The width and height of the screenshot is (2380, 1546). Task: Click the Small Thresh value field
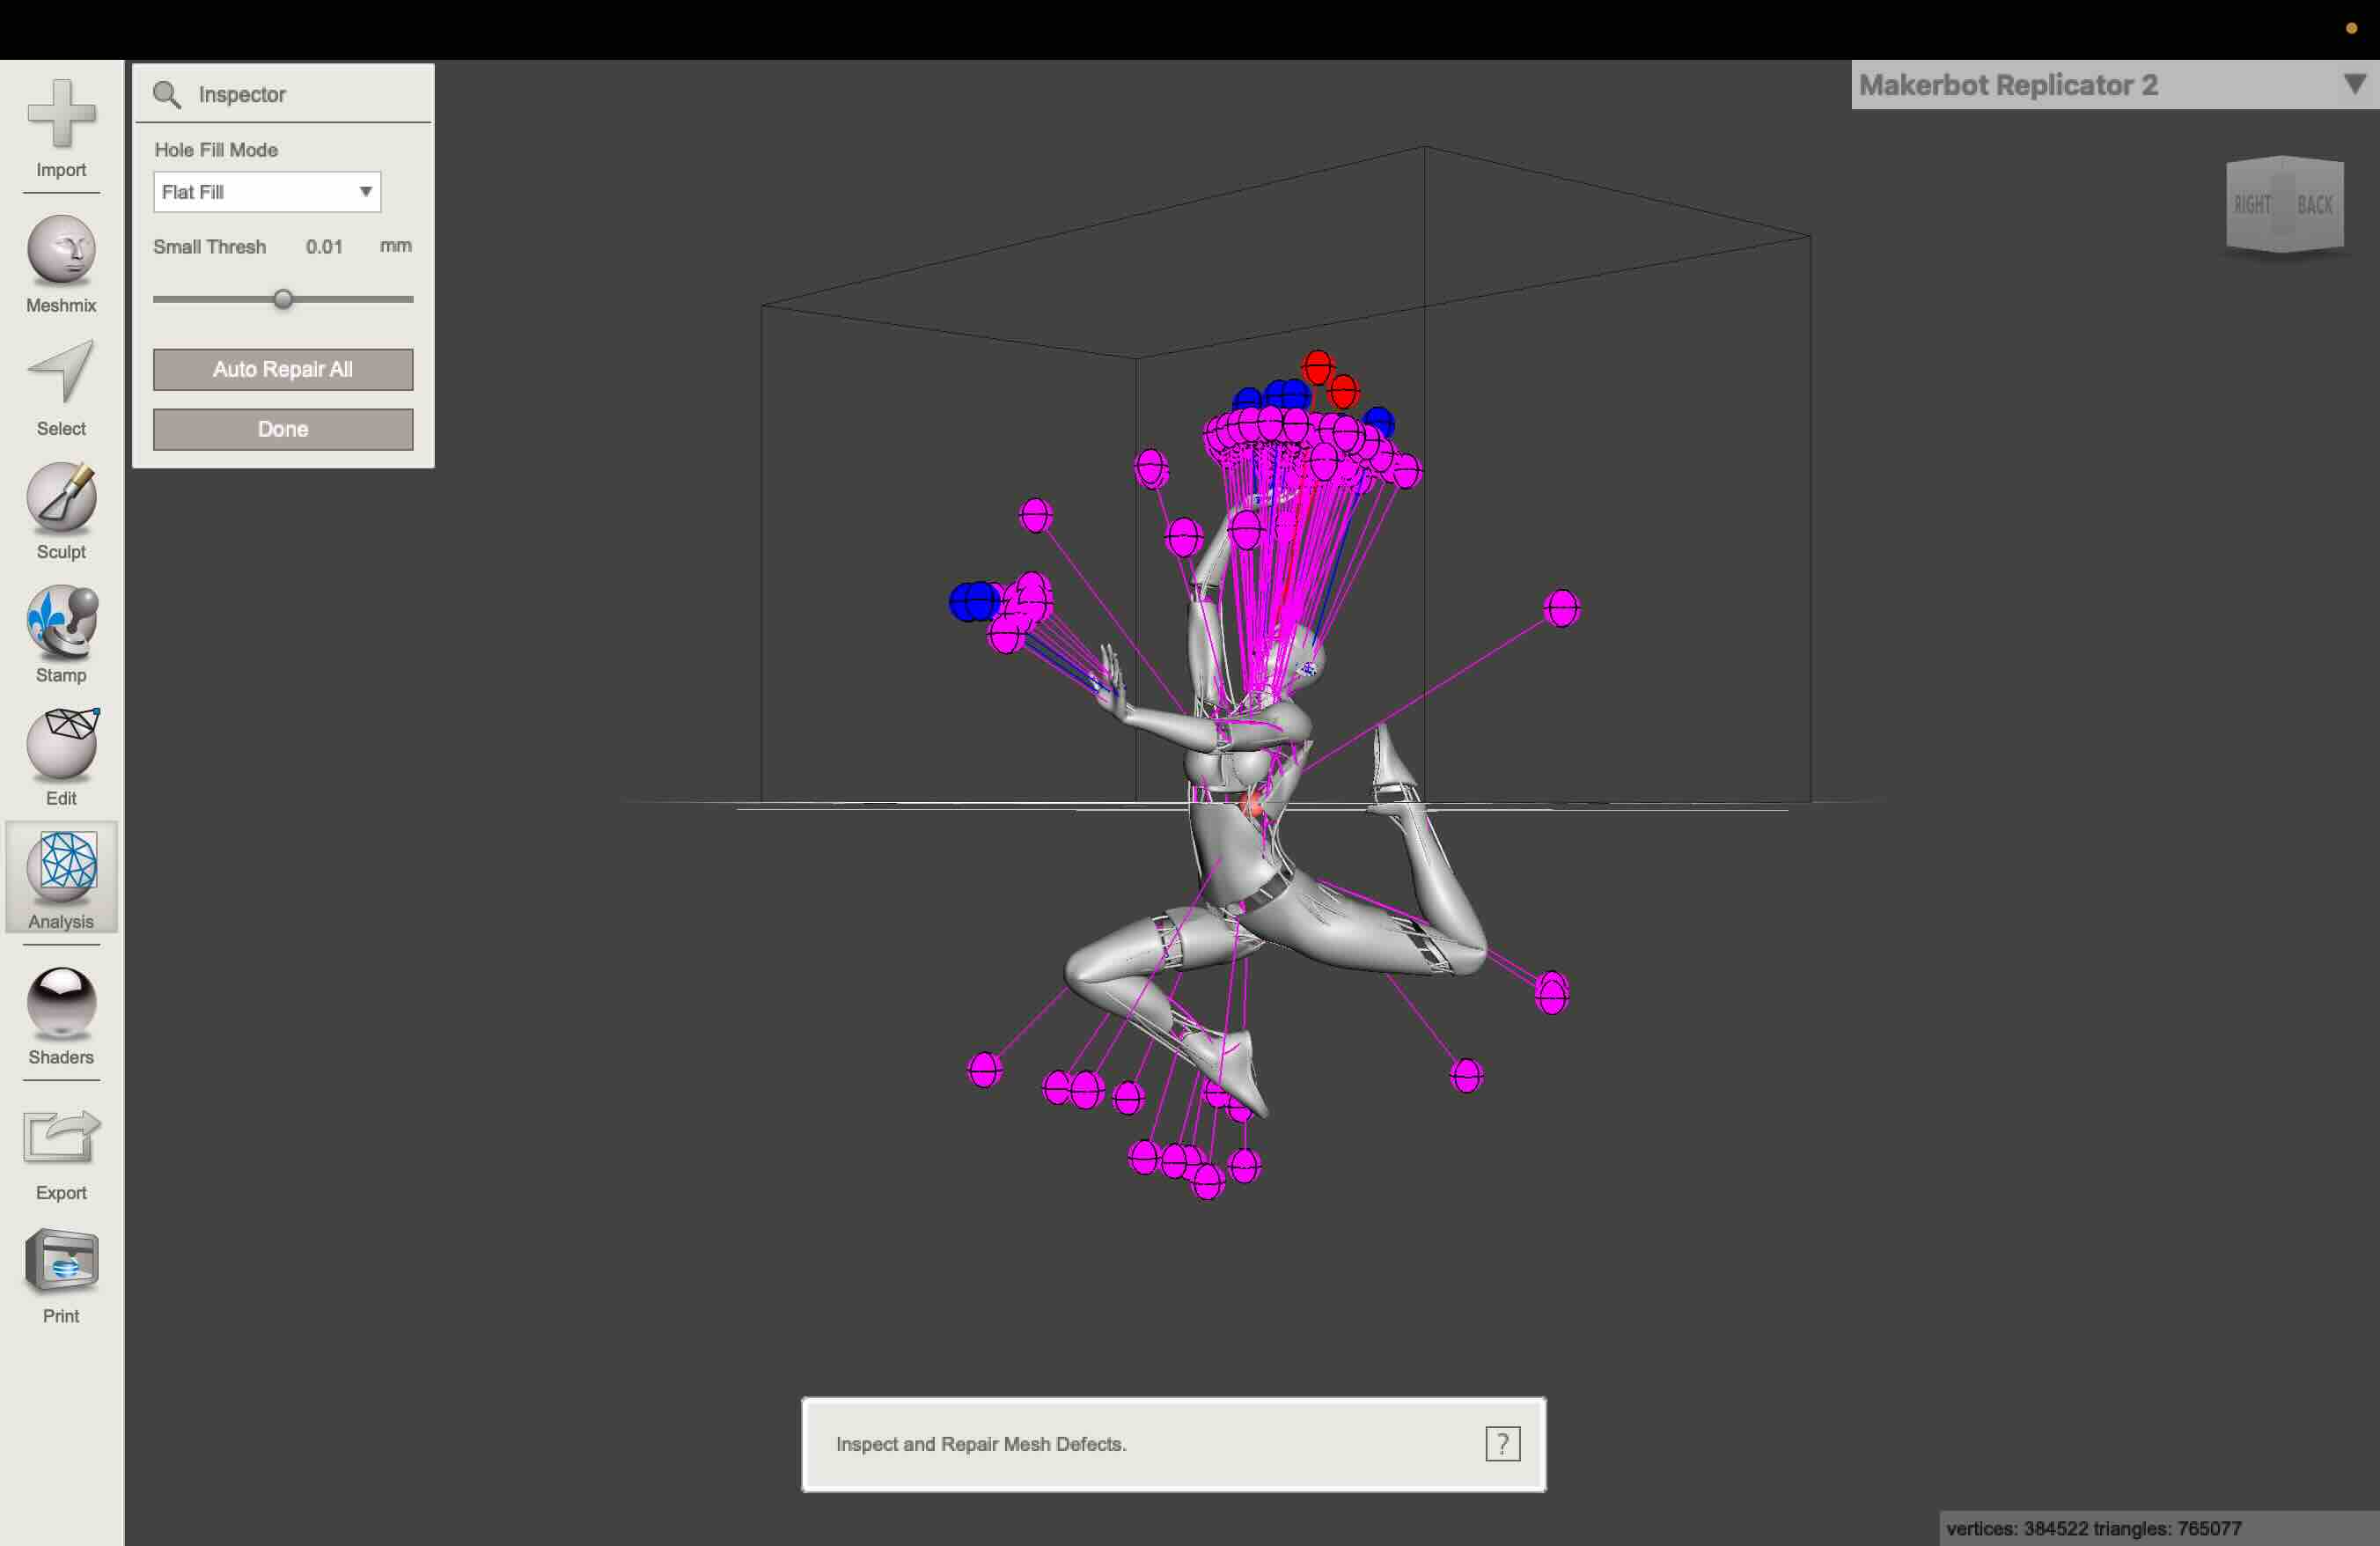click(324, 247)
